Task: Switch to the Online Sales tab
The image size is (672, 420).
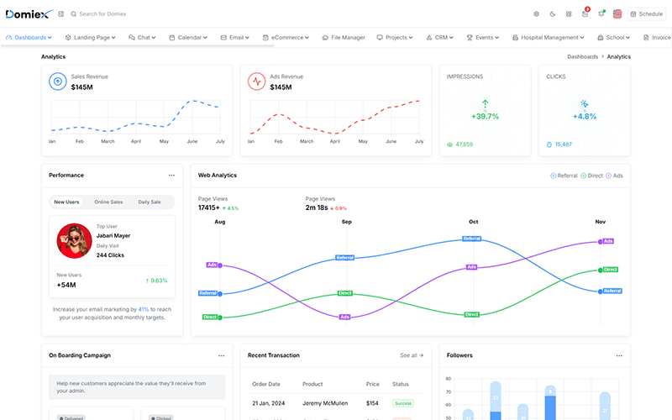Action: click(108, 202)
